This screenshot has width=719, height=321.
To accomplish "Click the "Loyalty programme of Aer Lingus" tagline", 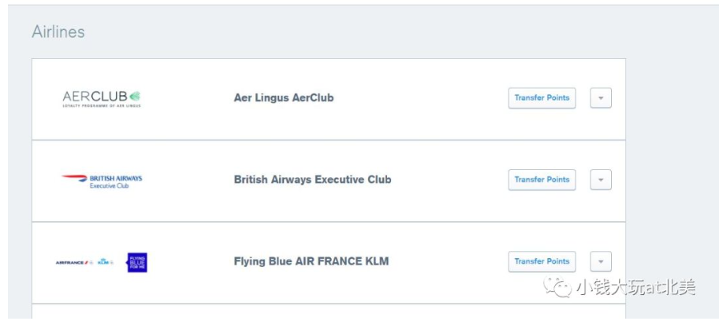I will [101, 105].
